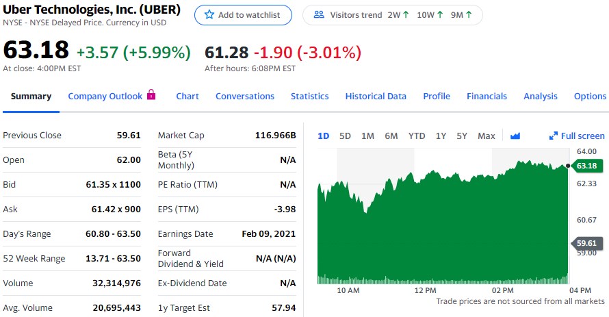Click the 10W green up arrow
609x317 pixels.
440,15
